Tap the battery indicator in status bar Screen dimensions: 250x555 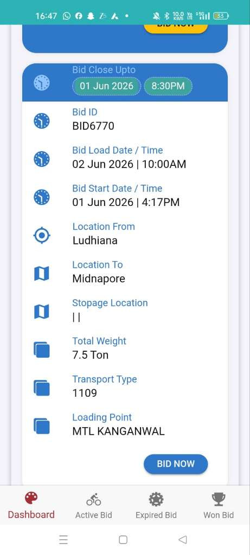(221, 16)
